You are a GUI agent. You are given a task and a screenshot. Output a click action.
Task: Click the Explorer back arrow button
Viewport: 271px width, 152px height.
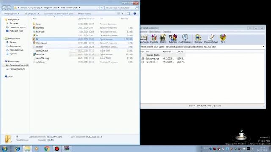pyautogui.click(x=4, y=8)
